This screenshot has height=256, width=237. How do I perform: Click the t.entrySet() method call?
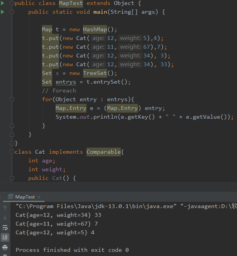(107, 82)
